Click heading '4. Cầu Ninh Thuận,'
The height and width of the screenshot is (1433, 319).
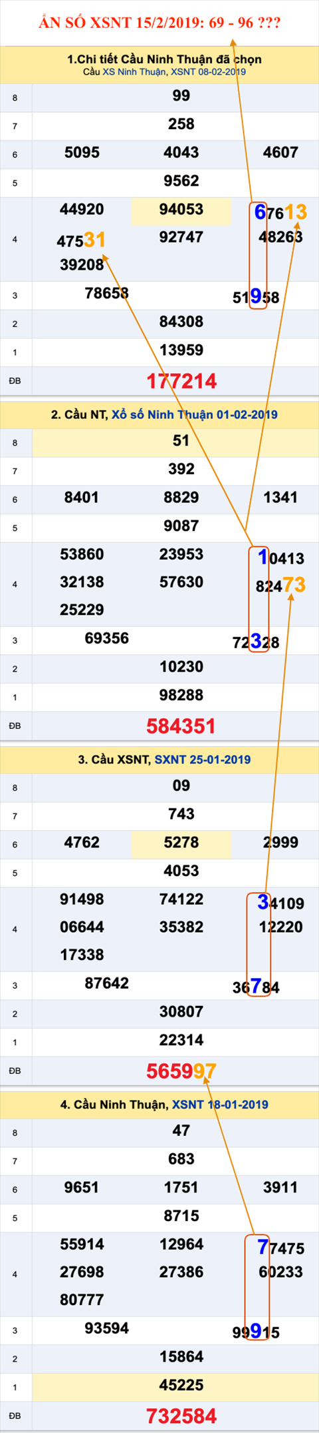[x=114, y=1105]
